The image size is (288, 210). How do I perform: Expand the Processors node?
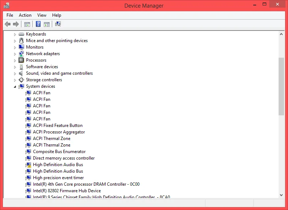tap(15, 61)
